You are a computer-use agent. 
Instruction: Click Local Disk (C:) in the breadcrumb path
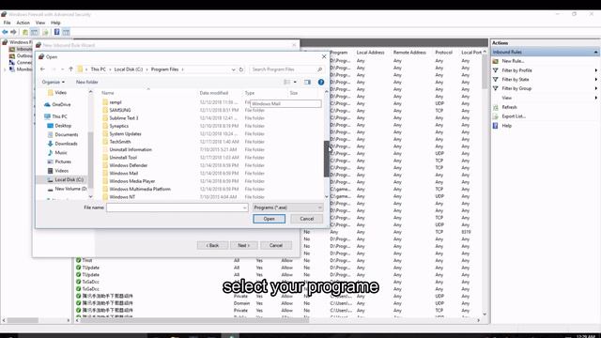pos(129,69)
